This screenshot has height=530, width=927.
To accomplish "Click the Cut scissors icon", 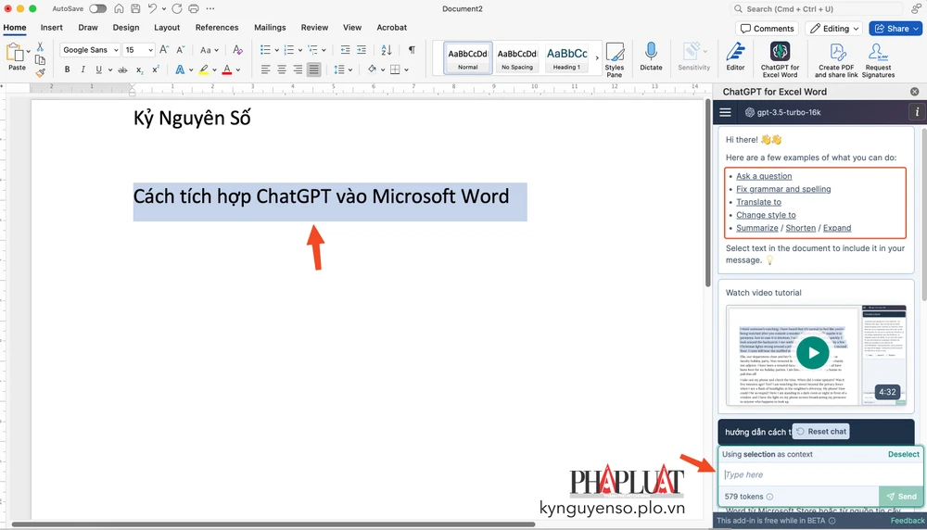I will click(40, 46).
